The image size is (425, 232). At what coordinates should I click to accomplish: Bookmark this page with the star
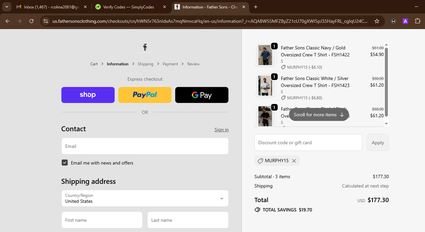click(377, 21)
